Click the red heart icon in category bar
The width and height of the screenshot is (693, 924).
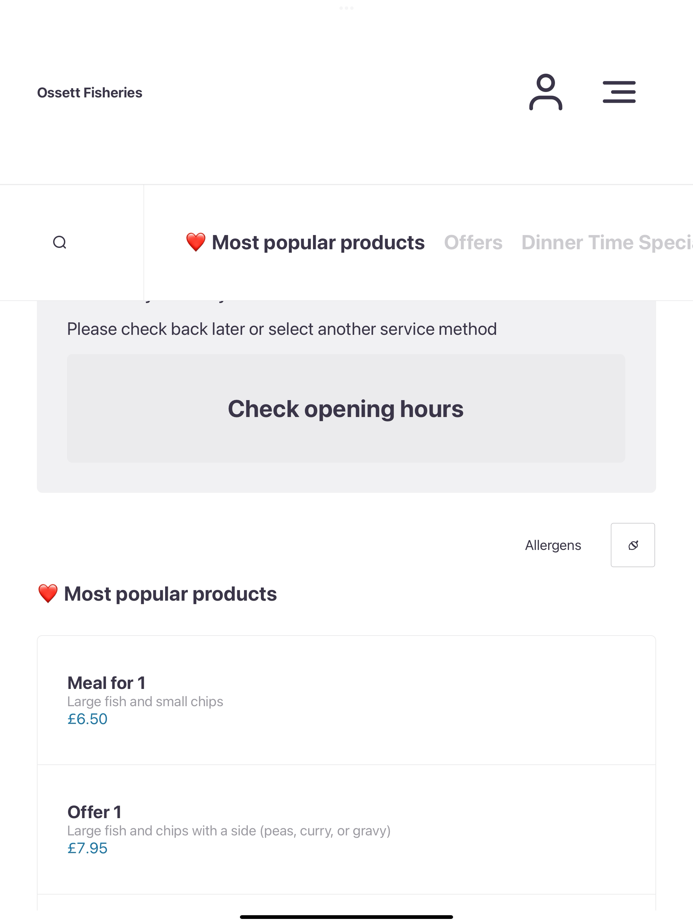tap(196, 242)
